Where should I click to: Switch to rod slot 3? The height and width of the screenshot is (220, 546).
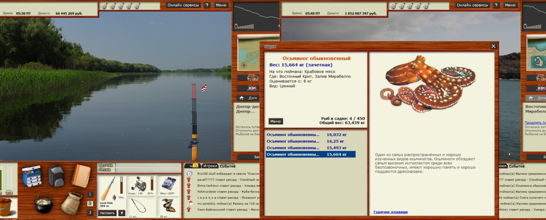(x=90, y=212)
